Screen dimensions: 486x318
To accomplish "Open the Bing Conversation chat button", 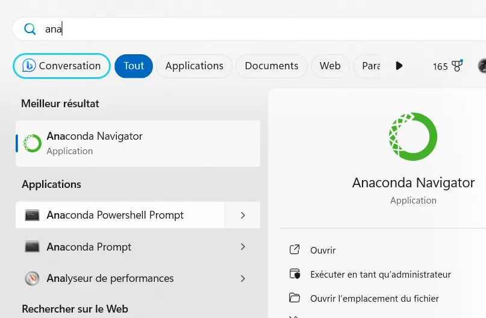I will pos(61,66).
